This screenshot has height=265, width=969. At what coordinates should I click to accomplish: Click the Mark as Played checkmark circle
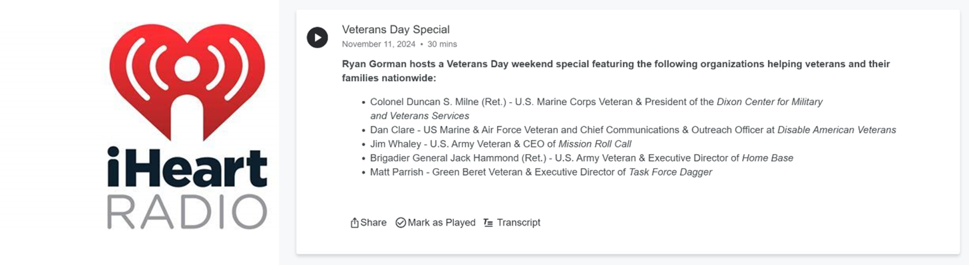click(x=401, y=223)
